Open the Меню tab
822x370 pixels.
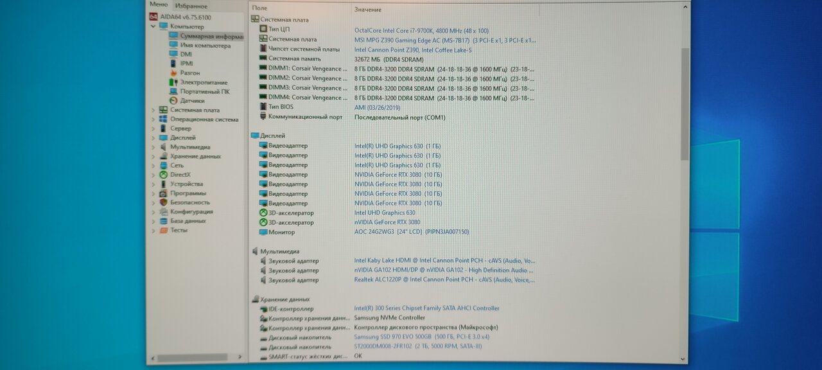[159, 4]
